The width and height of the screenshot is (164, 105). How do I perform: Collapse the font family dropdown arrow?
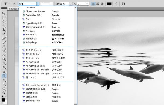[x=38, y=4]
